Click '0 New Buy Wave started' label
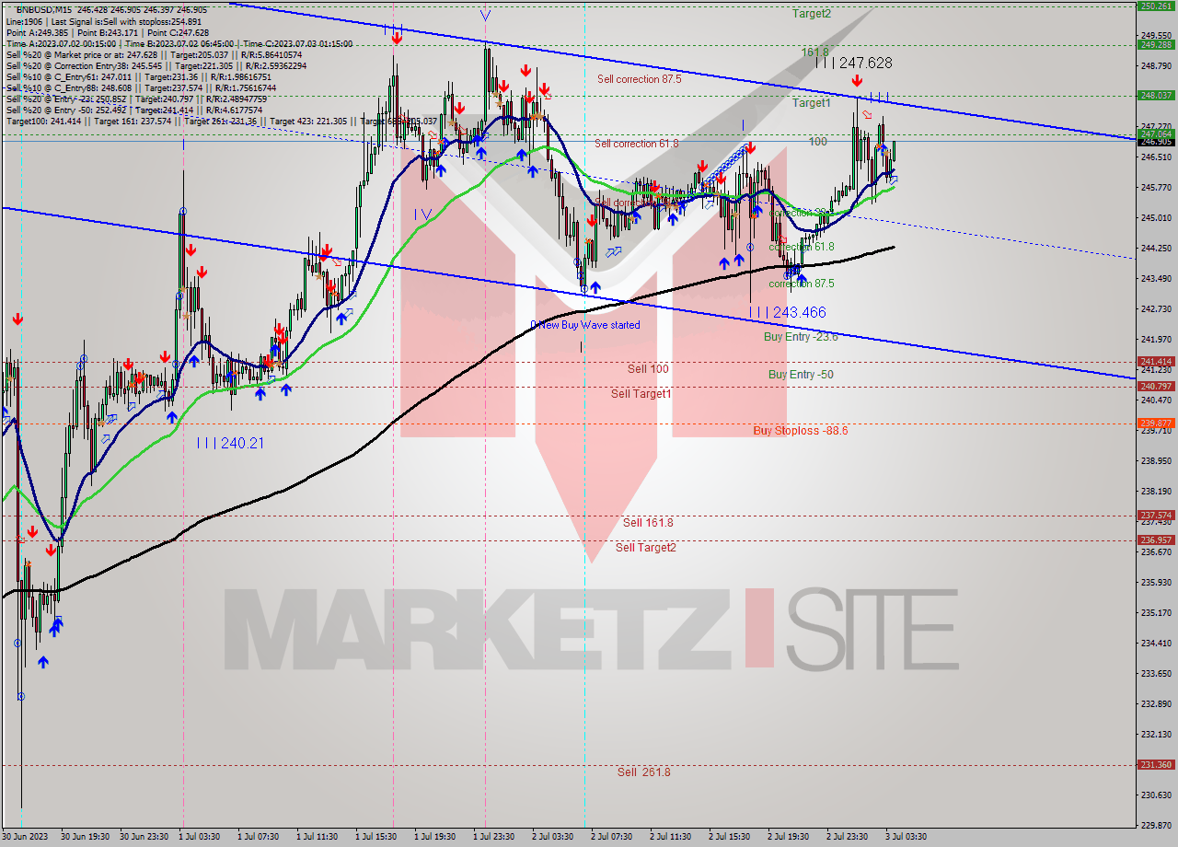1178x847 pixels. pos(584,325)
